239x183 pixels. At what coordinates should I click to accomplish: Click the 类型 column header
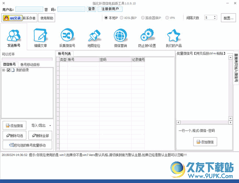click(63, 60)
